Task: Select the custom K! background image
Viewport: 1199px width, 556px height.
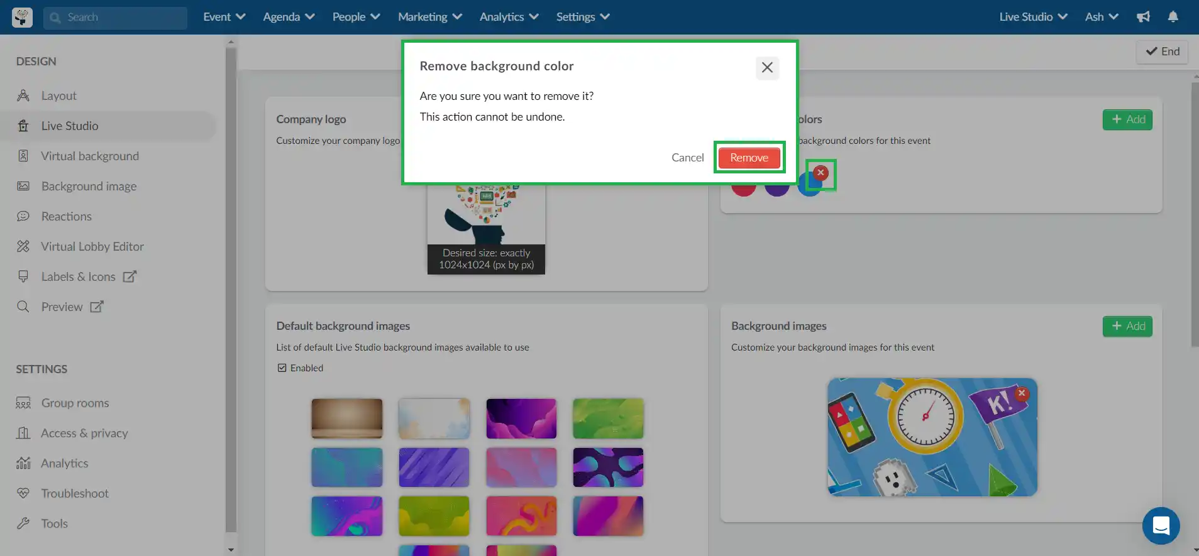Action: [x=932, y=437]
